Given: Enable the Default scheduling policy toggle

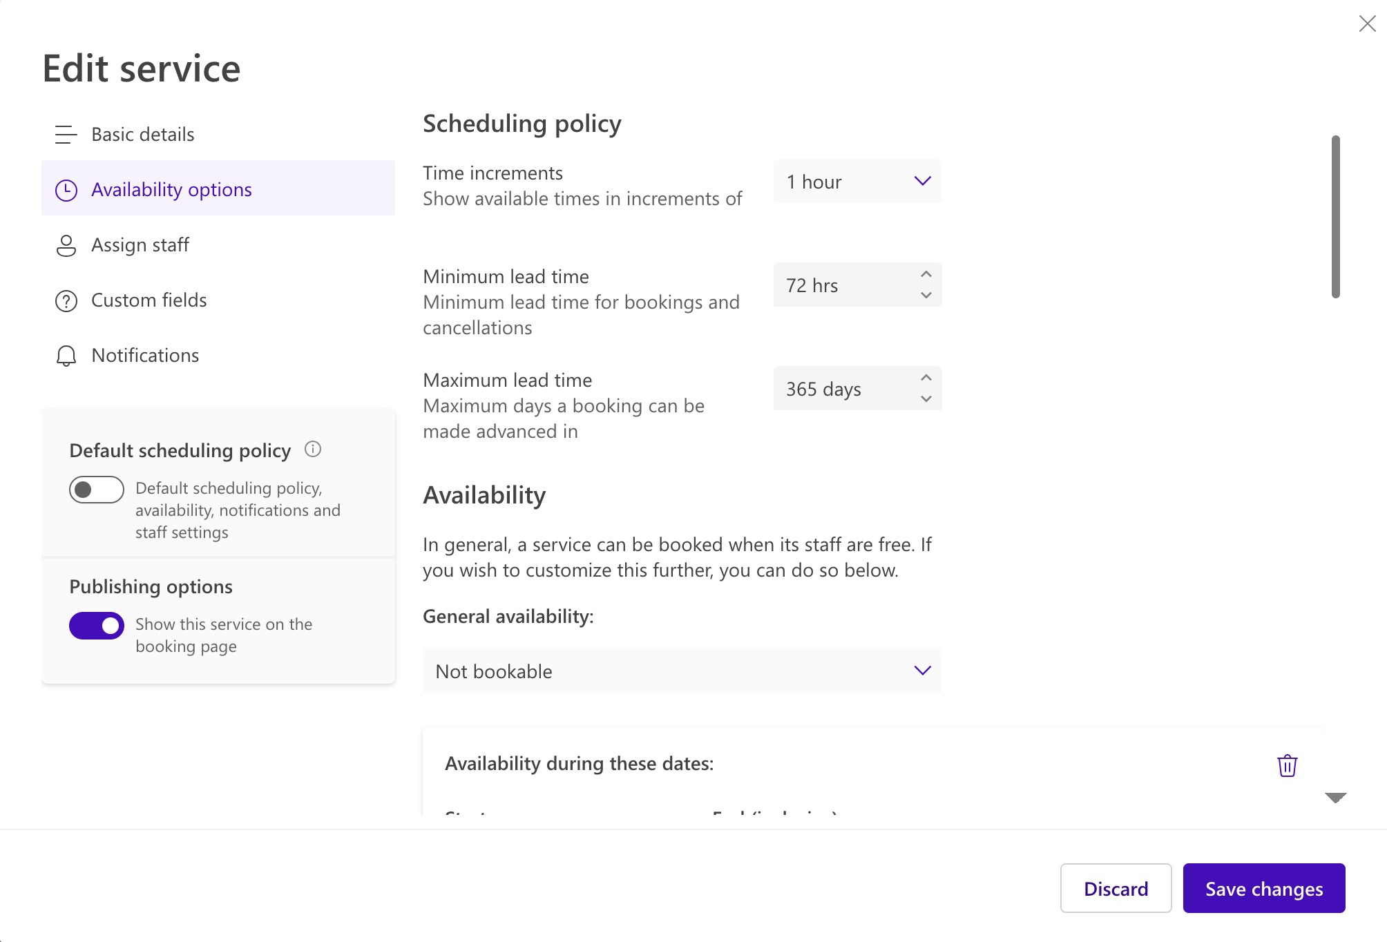Looking at the screenshot, I should 96,489.
